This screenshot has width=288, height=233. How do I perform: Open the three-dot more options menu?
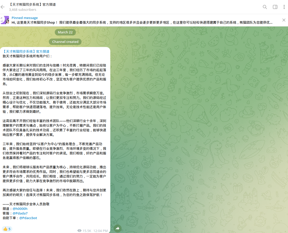(x=284, y=7)
